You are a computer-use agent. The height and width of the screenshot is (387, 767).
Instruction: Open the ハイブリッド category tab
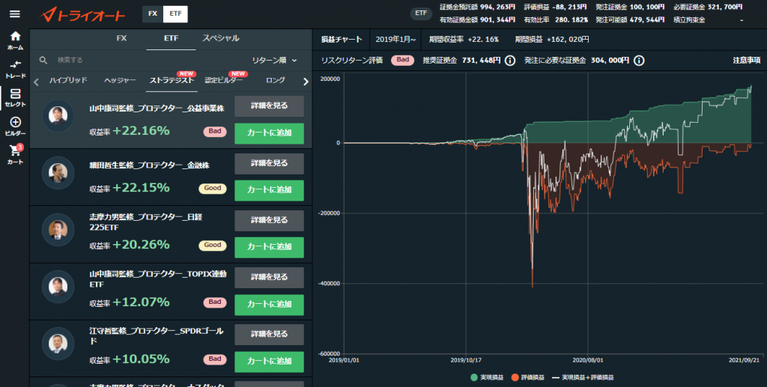pos(68,80)
